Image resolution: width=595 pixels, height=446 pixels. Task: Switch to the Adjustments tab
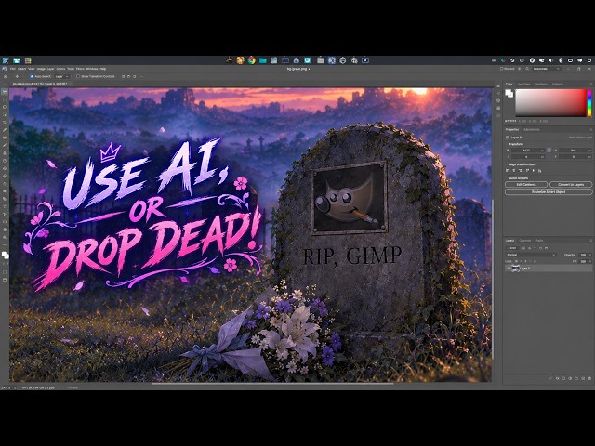[x=532, y=130]
